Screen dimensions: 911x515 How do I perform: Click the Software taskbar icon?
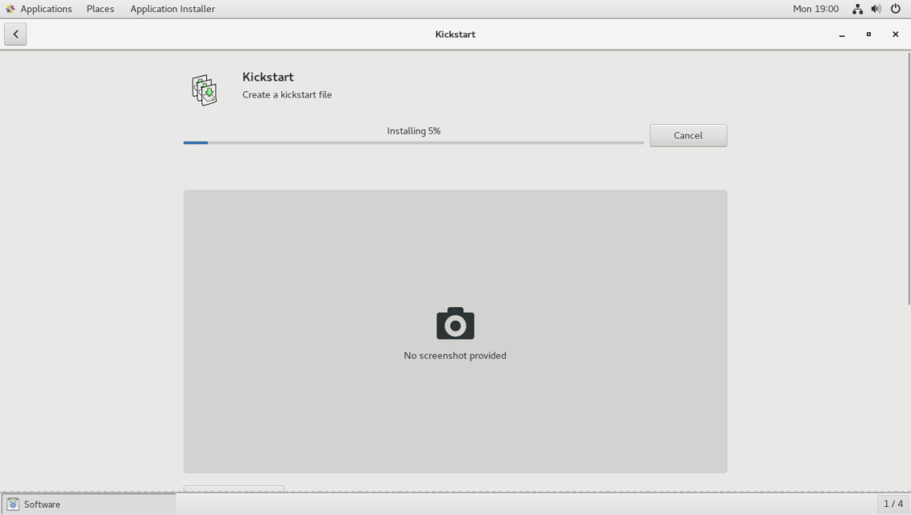(13, 504)
